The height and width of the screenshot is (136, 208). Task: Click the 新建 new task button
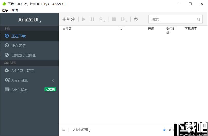(69, 19)
